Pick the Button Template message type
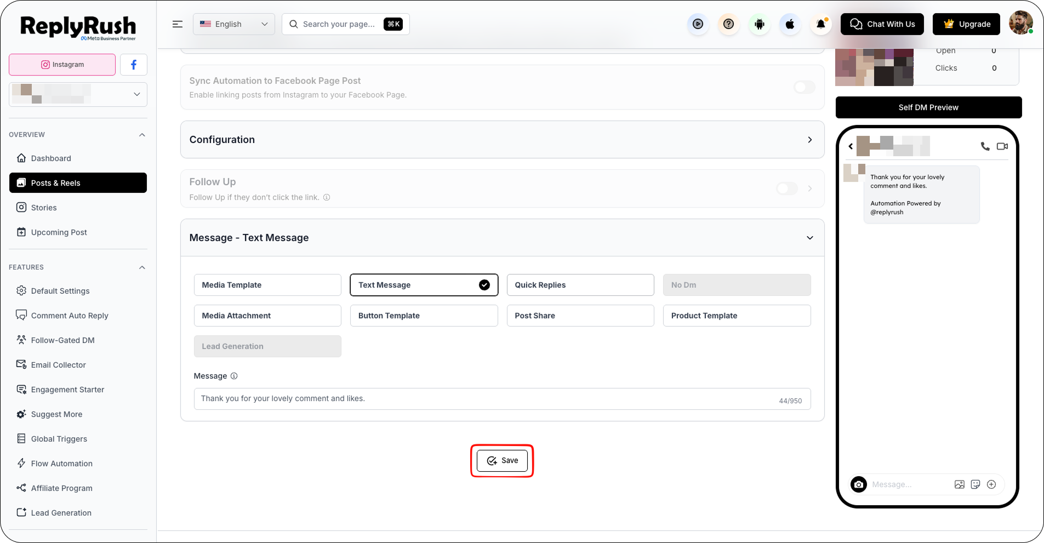1044x543 pixels. 424,316
